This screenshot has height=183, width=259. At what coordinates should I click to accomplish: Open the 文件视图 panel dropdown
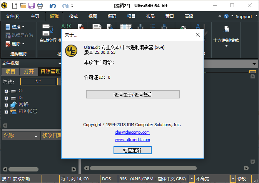[59, 63]
